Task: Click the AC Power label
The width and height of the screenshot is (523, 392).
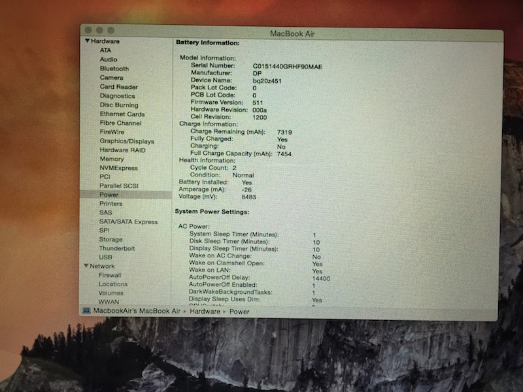Action: pyautogui.click(x=194, y=226)
